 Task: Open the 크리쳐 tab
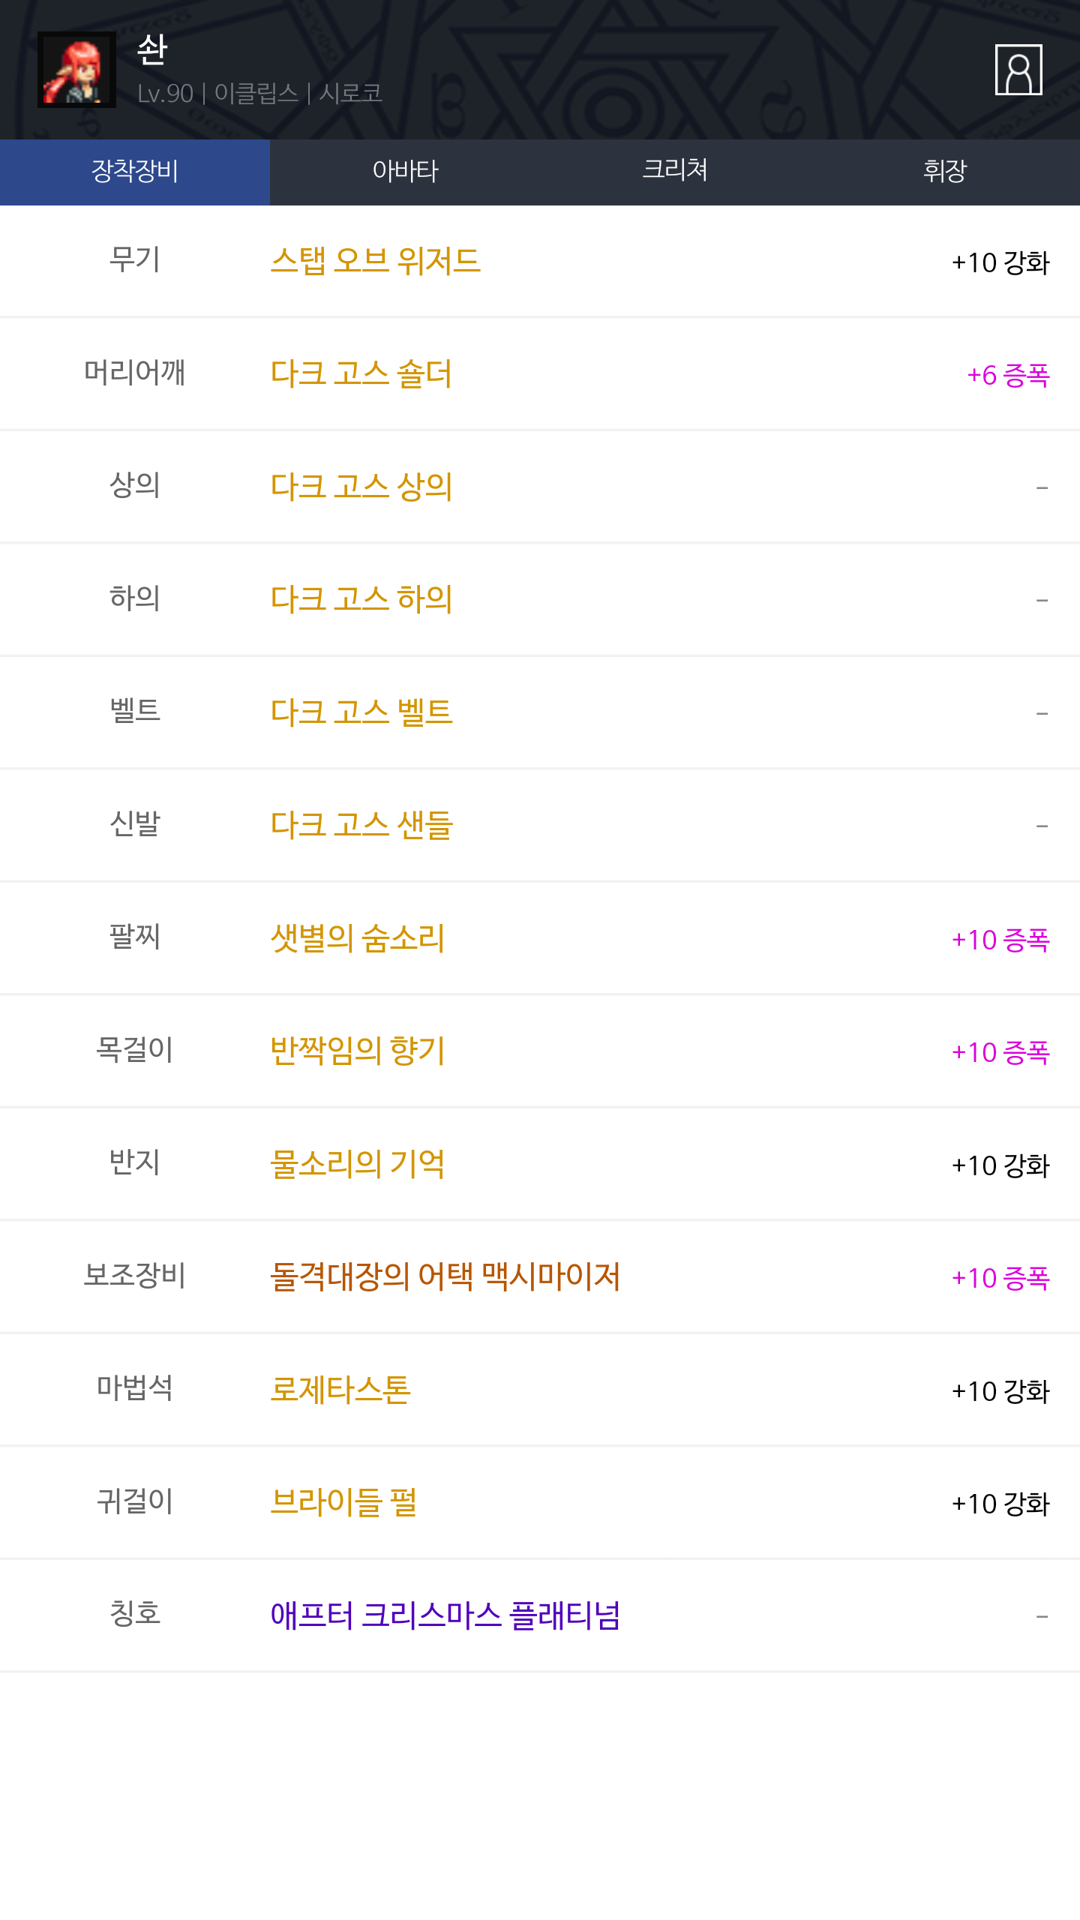pos(675,172)
